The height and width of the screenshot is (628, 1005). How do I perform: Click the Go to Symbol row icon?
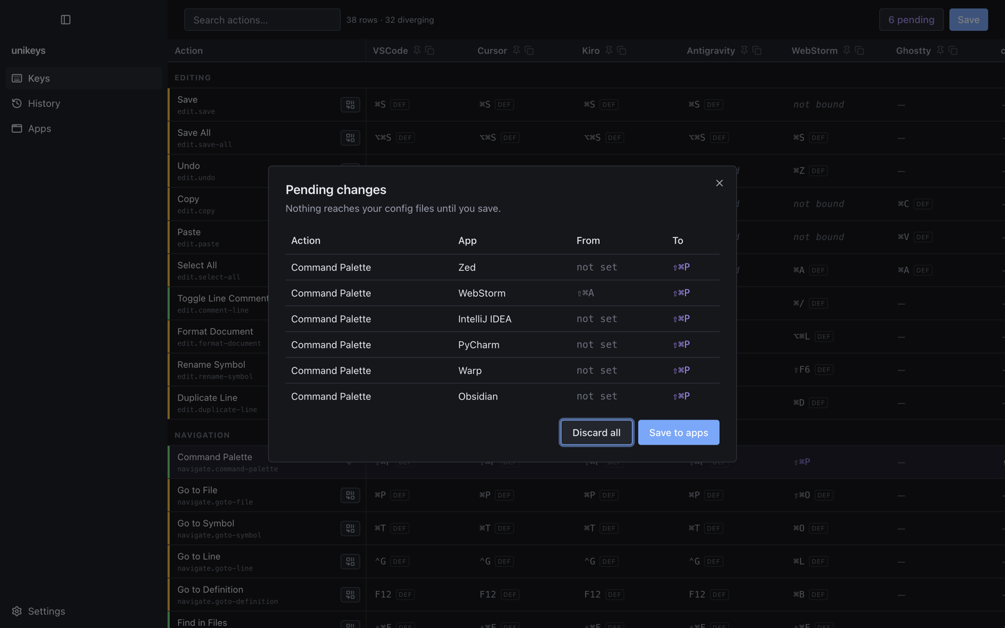350,528
